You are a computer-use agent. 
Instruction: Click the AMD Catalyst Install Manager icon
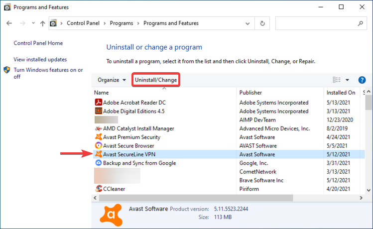click(x=98, y=128)
